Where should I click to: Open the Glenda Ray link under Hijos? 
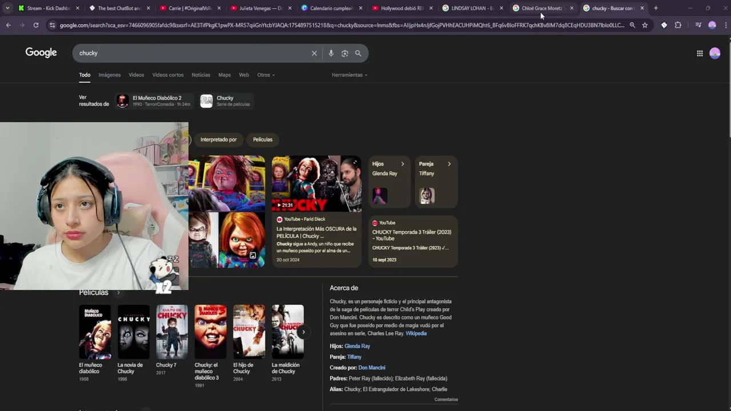[x=357, y=346]
